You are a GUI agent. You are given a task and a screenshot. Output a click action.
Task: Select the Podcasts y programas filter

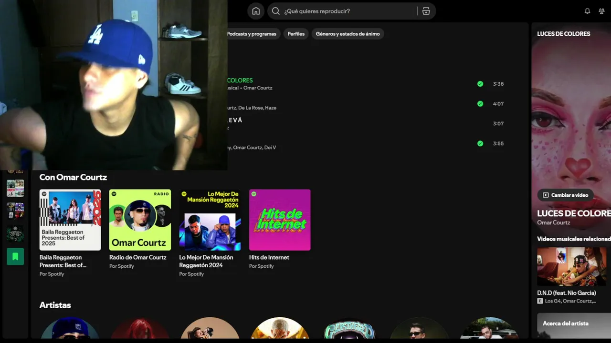251,34
